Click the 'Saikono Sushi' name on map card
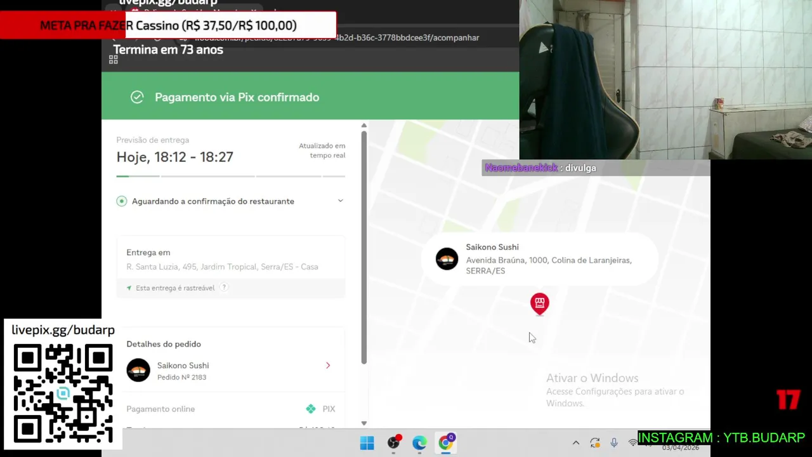Screen dimensions: 812x457 (492, 247)
